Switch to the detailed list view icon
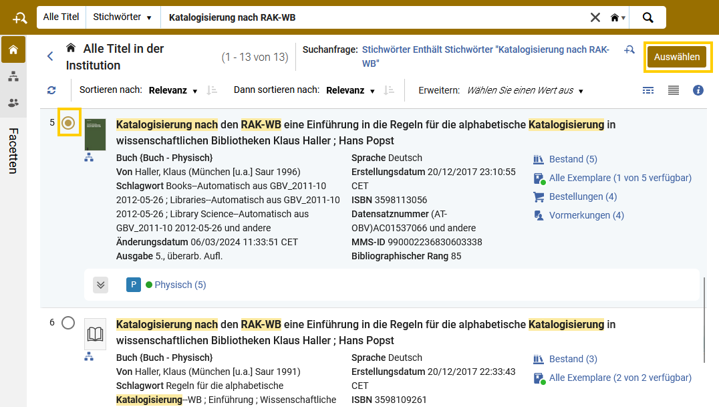 pos(648,90)
